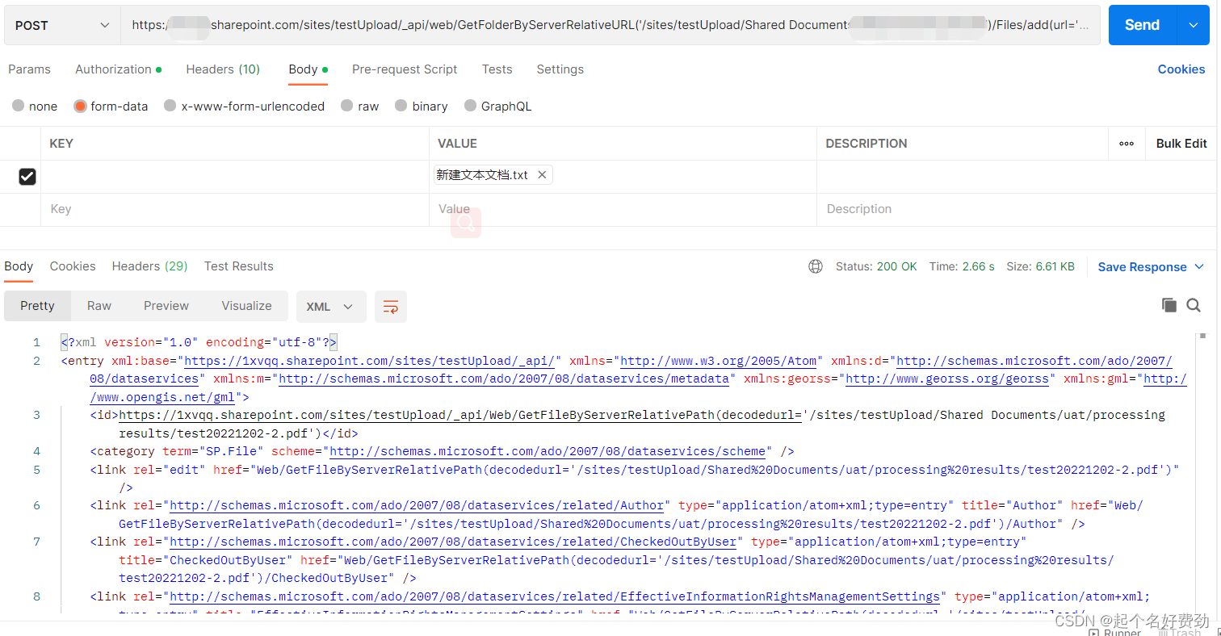Screen dimensions: 1221x636
Task: Open the Cookies link at top right
Action: pos(1181,69)
